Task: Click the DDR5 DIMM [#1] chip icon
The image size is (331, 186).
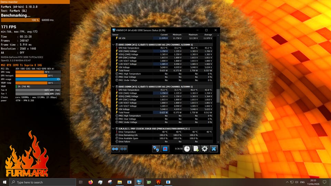Action: click(x=117, y=45)
